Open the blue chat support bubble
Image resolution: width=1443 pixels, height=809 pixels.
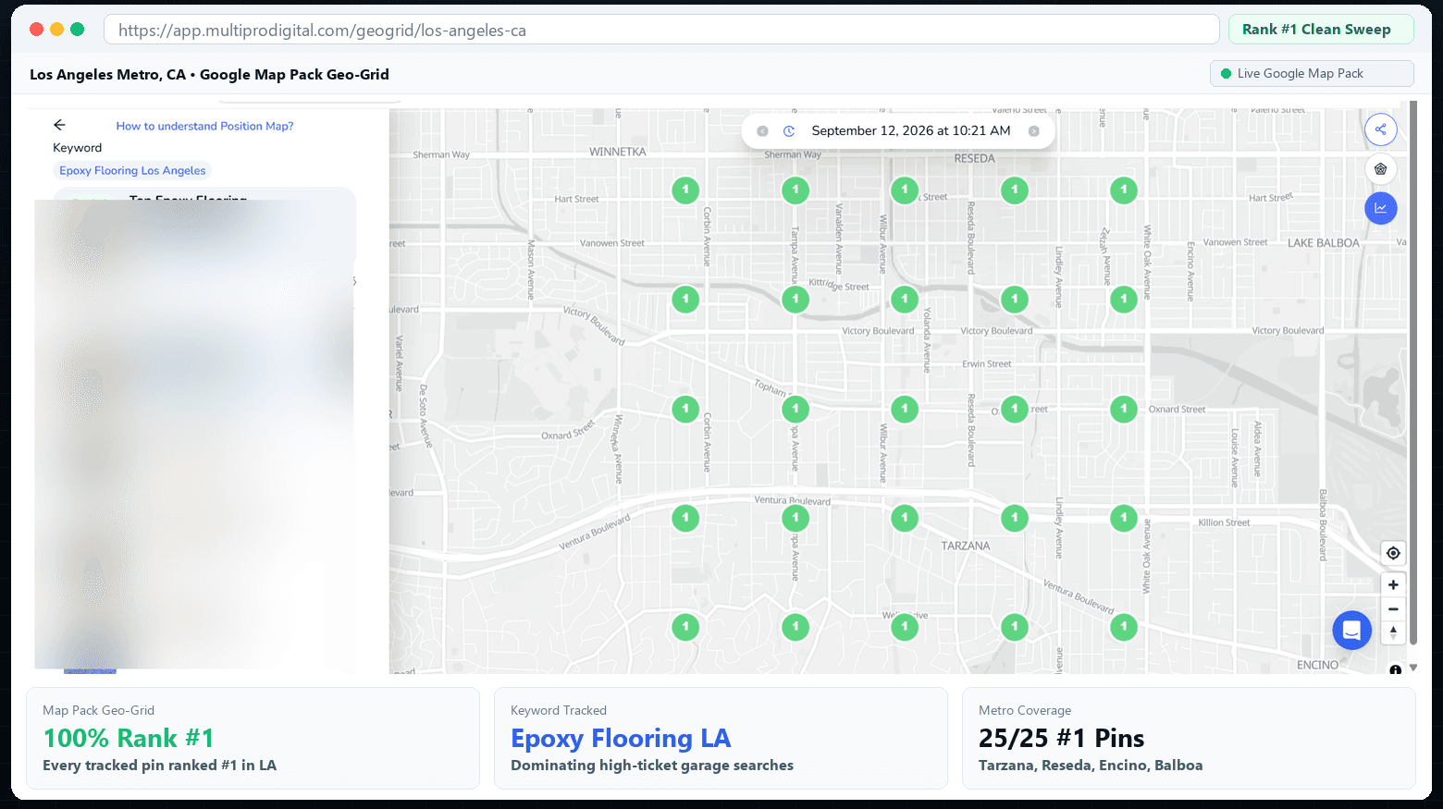coord(1351,631)
